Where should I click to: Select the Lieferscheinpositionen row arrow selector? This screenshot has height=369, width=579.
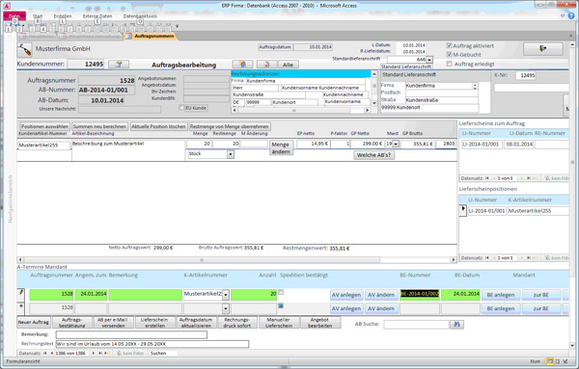463,209
